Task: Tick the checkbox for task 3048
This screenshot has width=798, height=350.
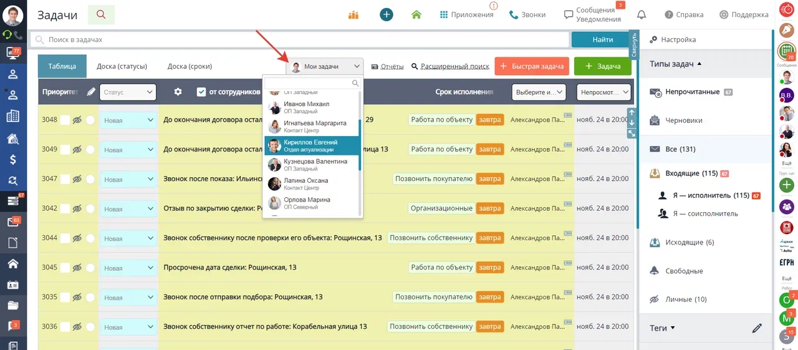Action: [x=65, y=120]
